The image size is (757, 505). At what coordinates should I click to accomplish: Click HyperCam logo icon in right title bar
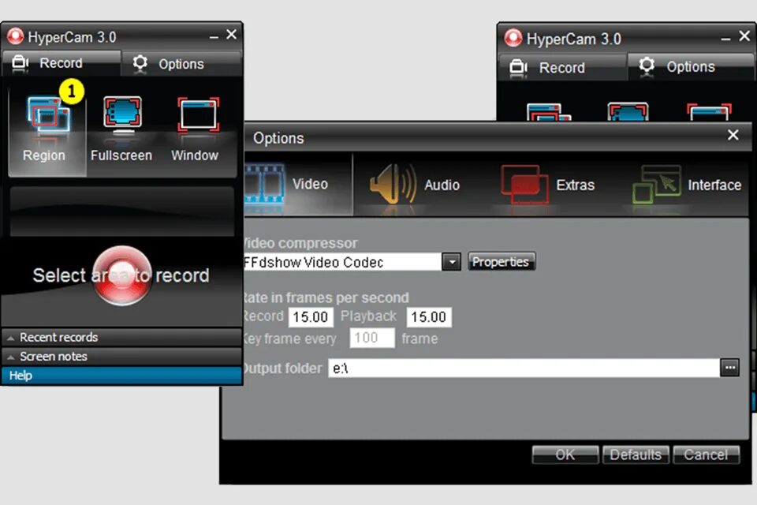[513, 38]
